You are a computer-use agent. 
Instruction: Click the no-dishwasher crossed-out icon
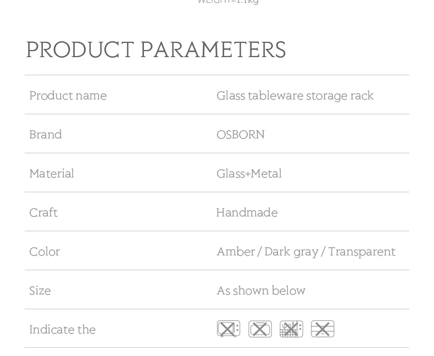(x=291, y=329)
